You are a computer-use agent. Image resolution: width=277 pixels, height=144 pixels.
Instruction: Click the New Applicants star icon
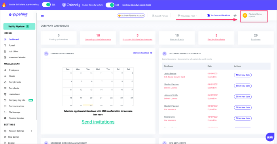pos(164,143)
